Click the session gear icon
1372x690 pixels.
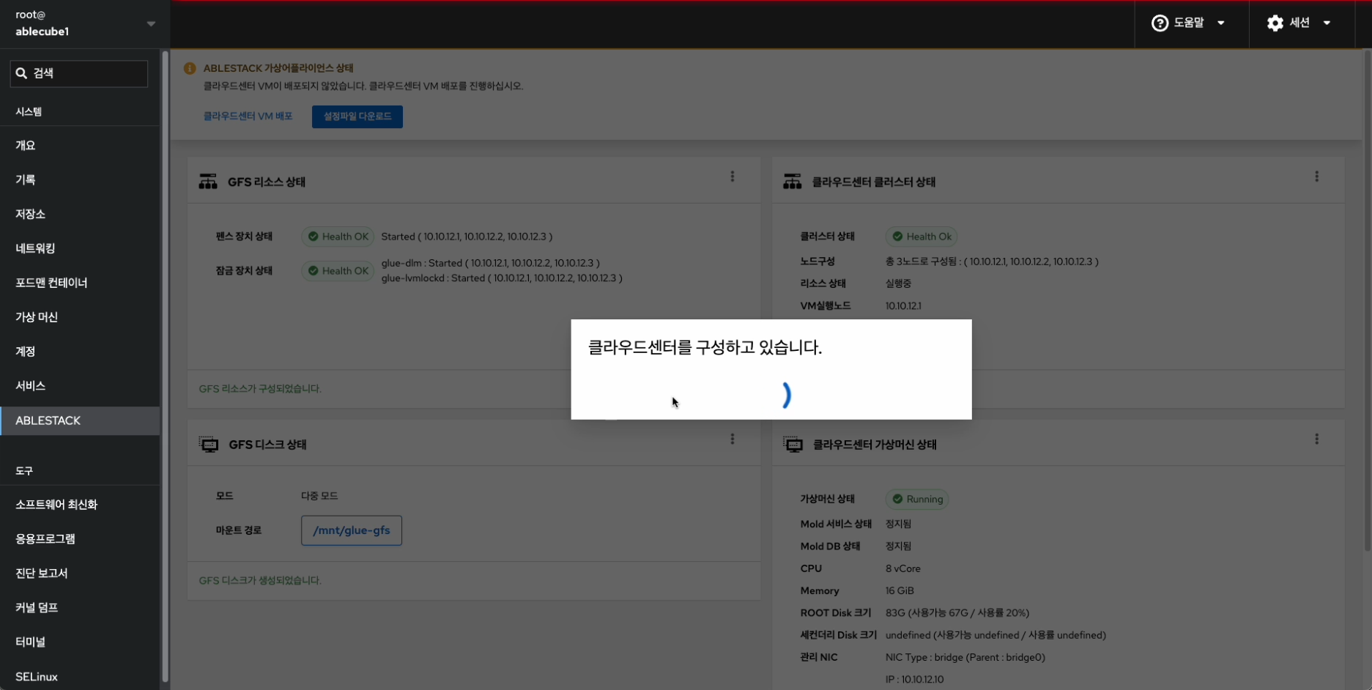coord(1275,23)
